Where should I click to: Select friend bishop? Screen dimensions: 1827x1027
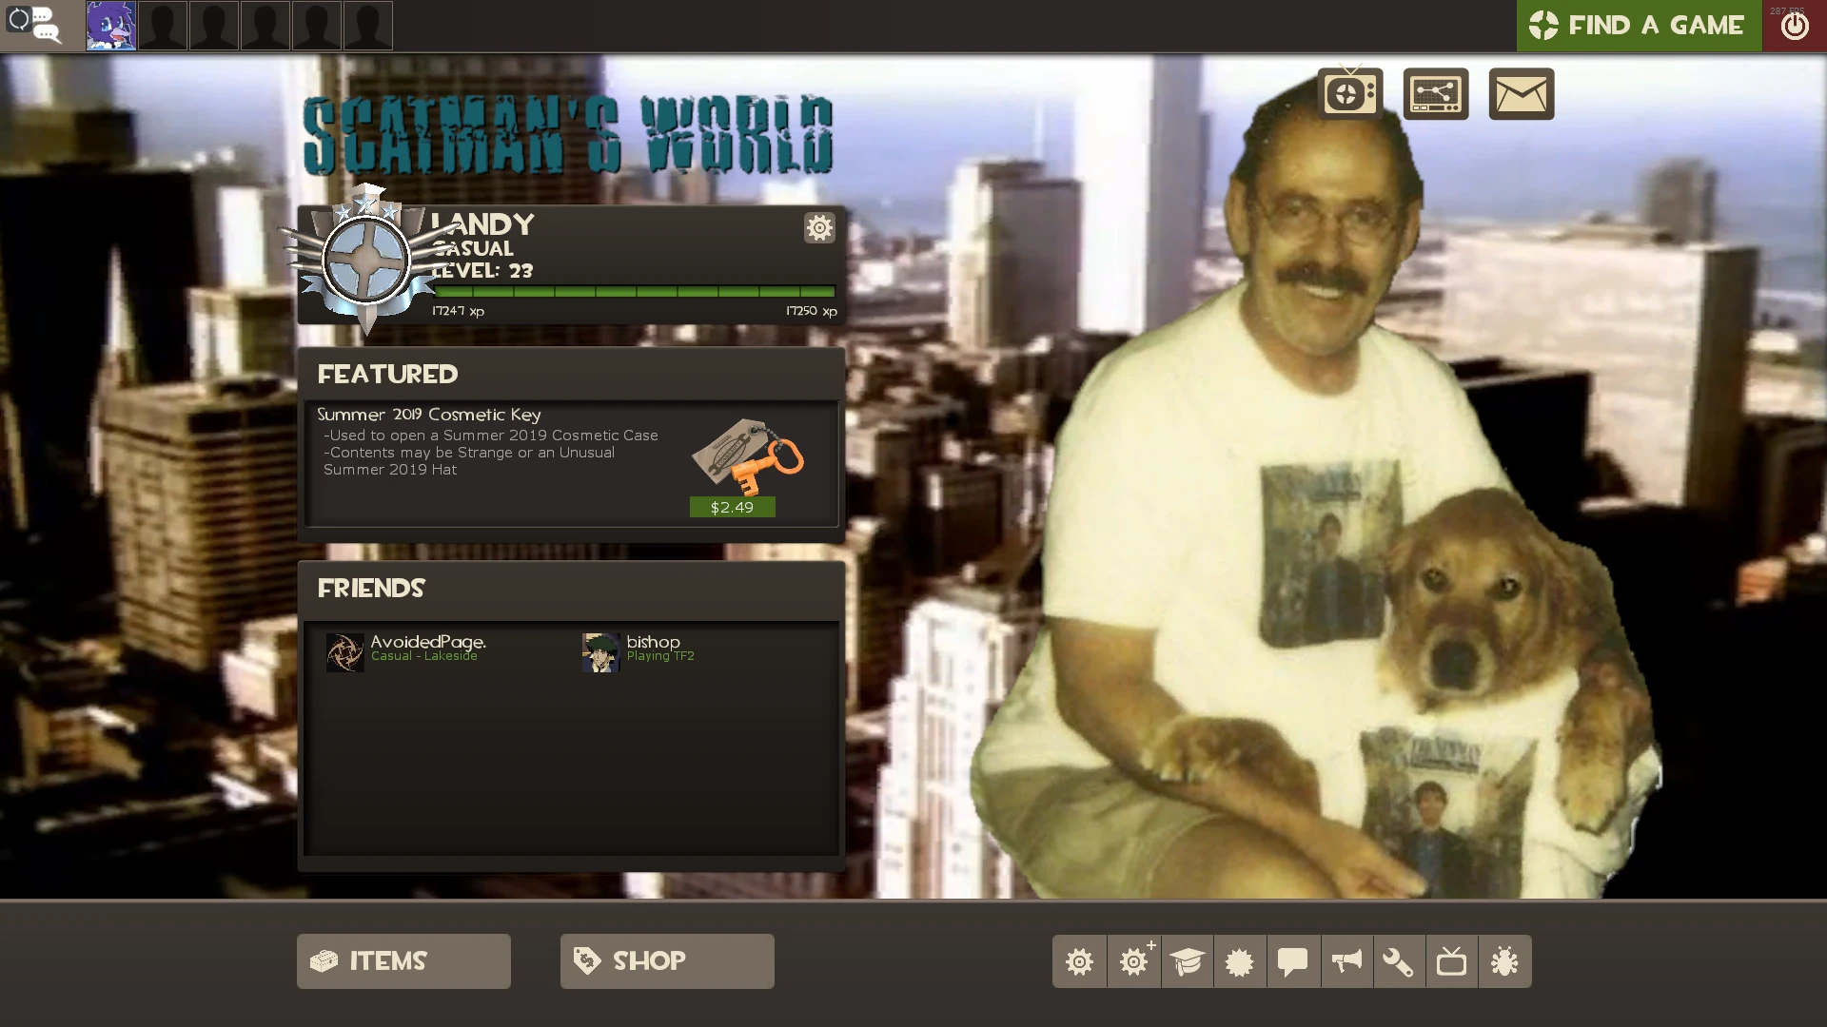[x=654, y=642]
